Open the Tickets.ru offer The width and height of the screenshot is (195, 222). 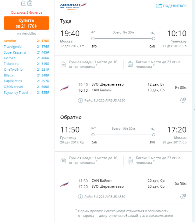pos(27,64)
